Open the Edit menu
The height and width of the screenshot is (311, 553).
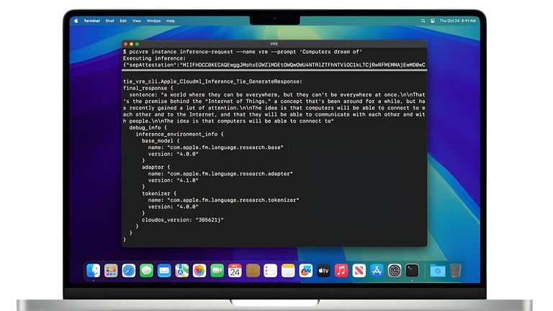[x=123, y=21]
